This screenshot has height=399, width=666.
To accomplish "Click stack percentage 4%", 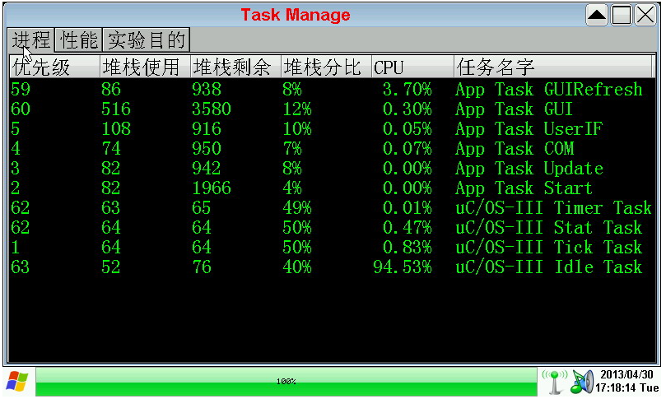I will click(292, 188).
